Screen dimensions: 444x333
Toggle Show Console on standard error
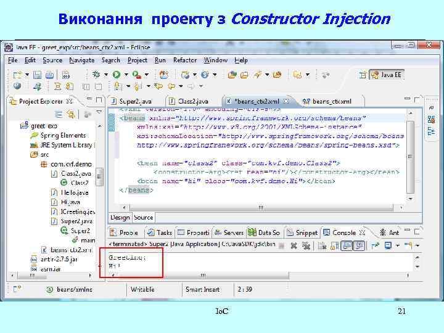coord(360,245)
